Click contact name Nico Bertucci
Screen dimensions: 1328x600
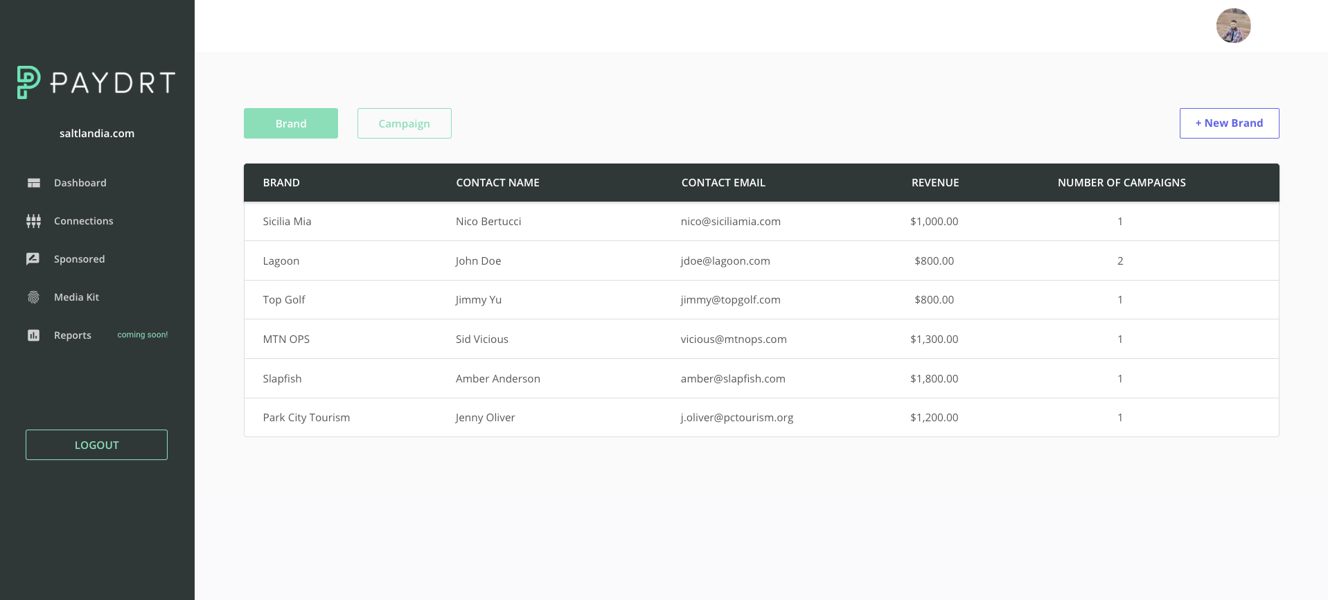488,222
